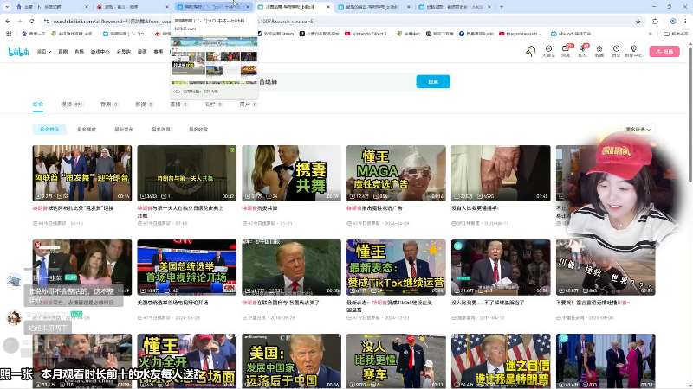Open the thegameawards bookmark
693x389 pixels.
(521, 34)
